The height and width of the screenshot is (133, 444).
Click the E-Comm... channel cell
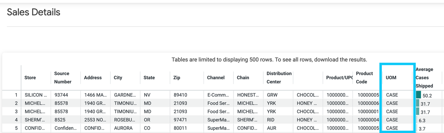[218, 95]
